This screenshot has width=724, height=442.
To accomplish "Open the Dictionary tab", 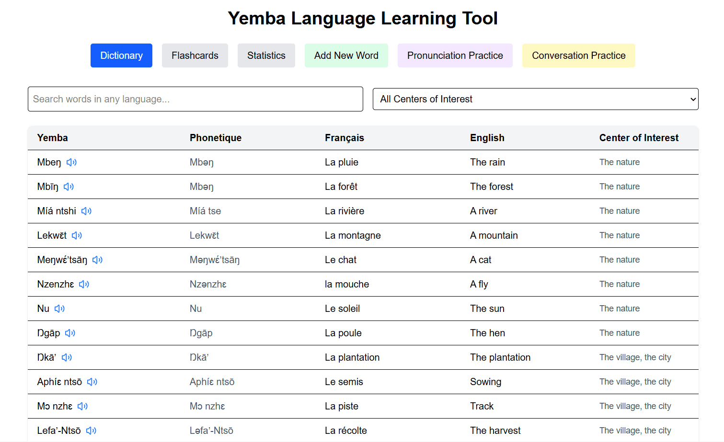I will [x=121, y=55].
